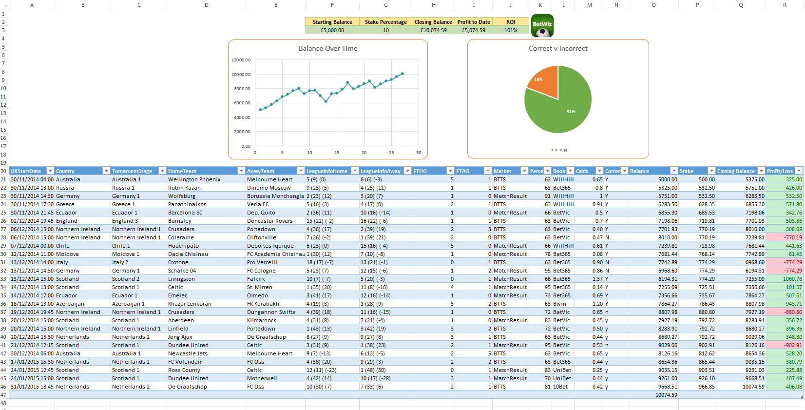The width and height of the screenshot is (805, 410).
Task: Select the Ross County cell
Action: 206,370
